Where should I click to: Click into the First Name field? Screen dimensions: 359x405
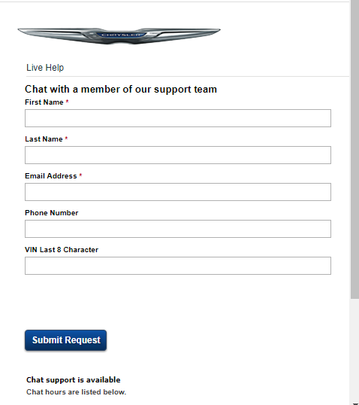pos(178,118)
